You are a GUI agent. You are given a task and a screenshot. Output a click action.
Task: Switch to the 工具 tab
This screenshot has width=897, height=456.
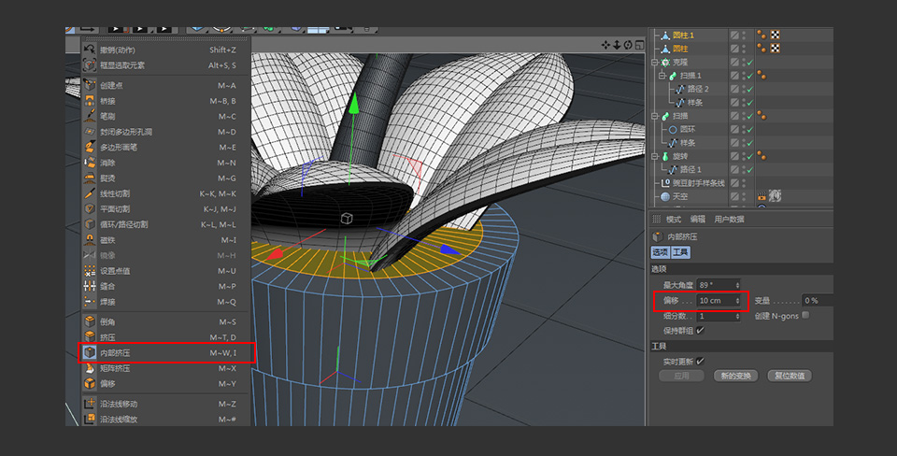pos(681,252)
